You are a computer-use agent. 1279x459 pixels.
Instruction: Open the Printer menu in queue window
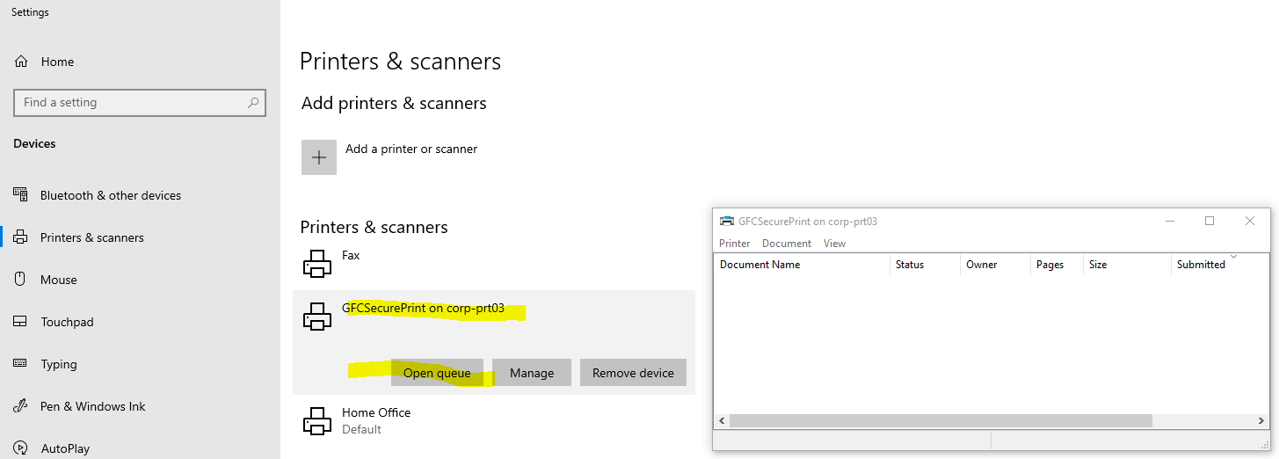(734, 244)
